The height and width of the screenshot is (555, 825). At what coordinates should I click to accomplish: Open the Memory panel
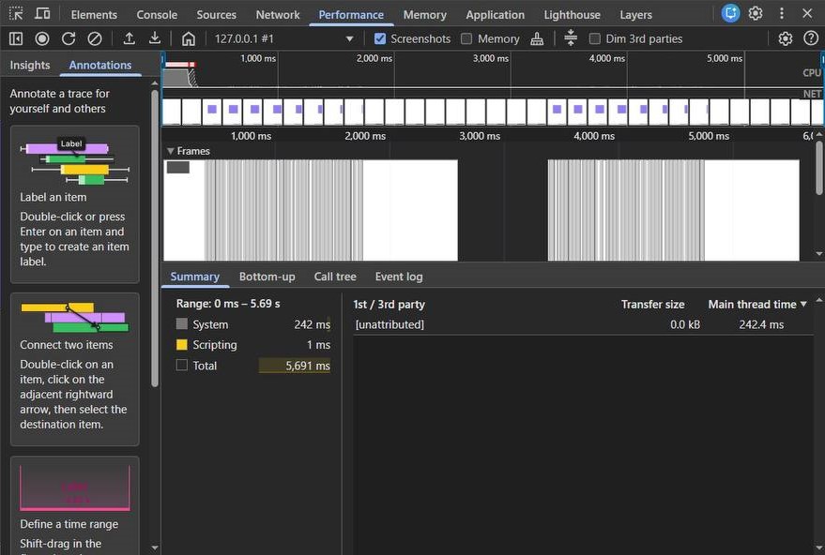424,14
